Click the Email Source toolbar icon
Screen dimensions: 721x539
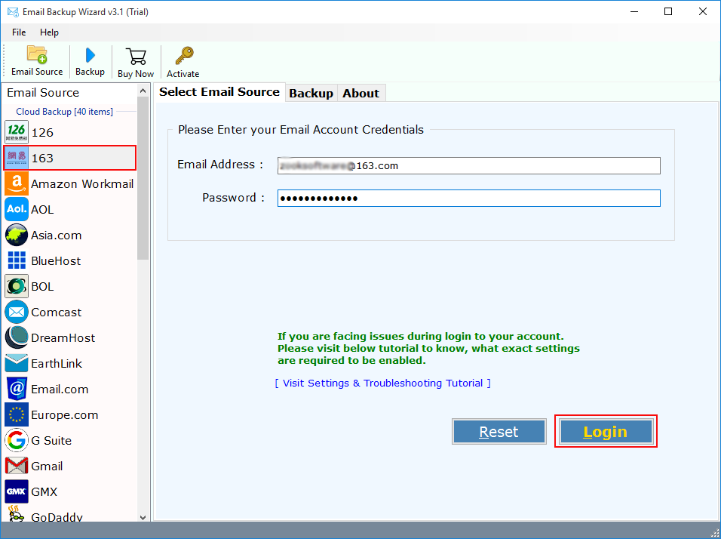(x=37, y=54)
